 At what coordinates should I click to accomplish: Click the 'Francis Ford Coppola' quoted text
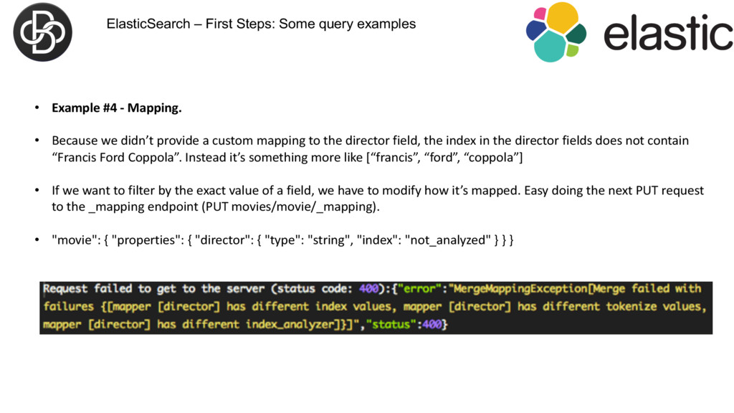116,157
